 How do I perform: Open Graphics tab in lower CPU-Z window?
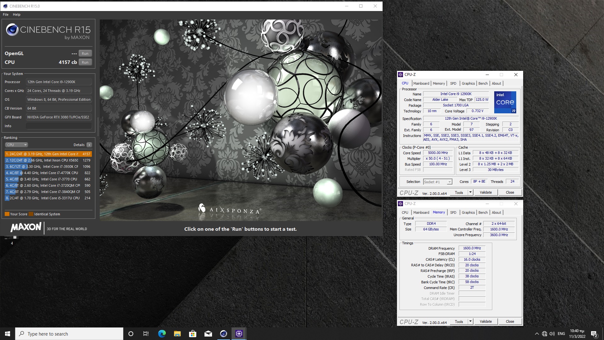468,212
